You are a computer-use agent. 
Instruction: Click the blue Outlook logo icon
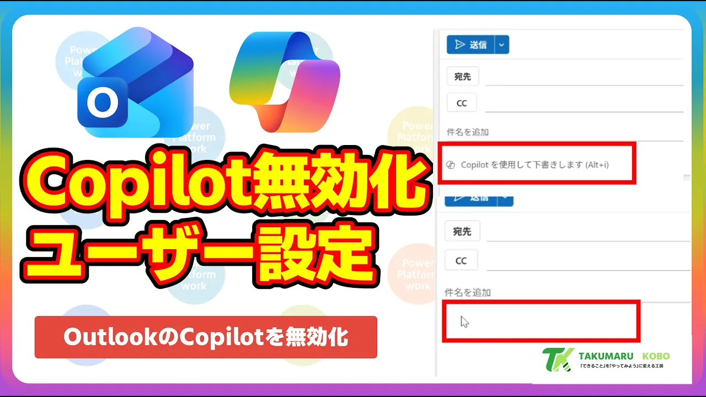click(135, 81)
